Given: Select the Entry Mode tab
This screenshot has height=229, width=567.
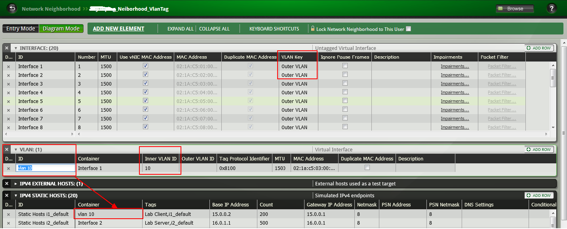Looking at the screenshot, I should [20, 28].
